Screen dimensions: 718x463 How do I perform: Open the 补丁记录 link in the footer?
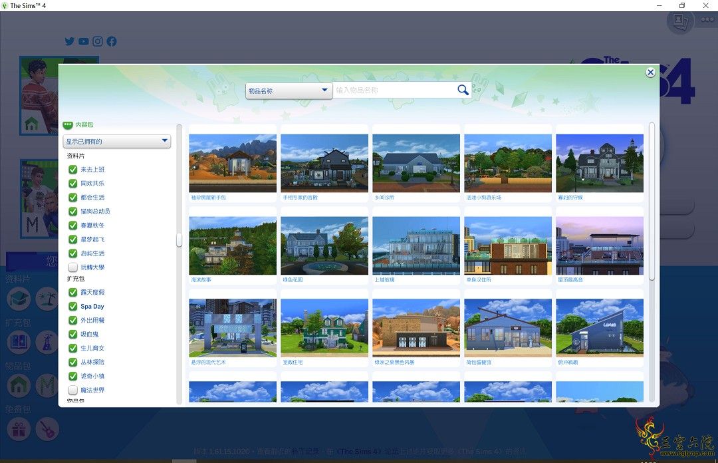coord(306,452)
